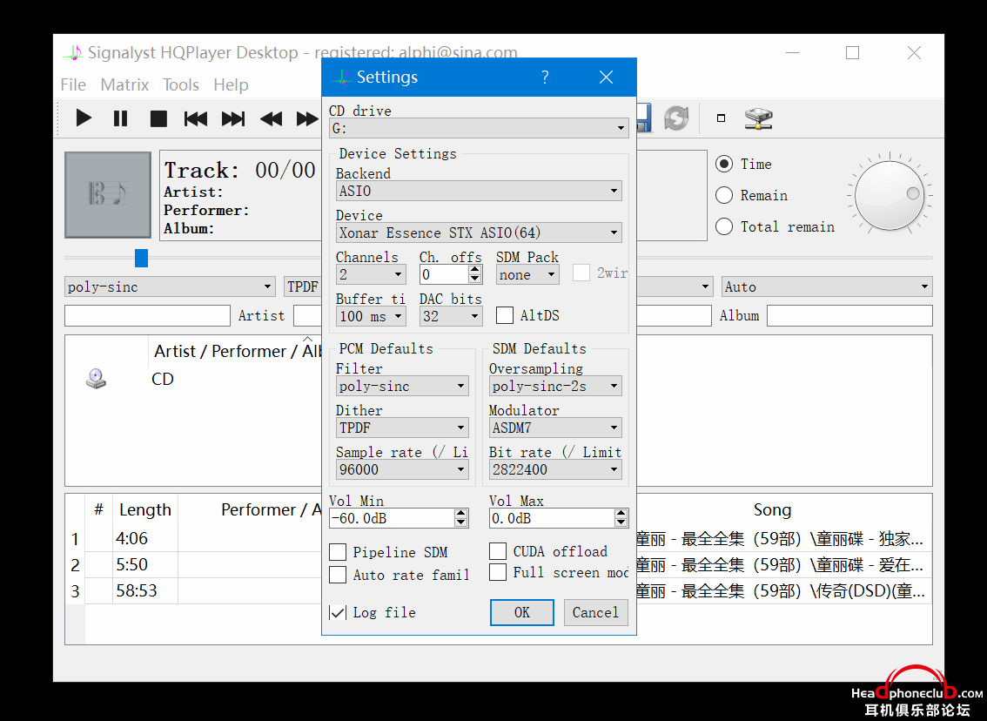987x721 pixels.
Task: Open the network drive icon in toolbar
Action: pos(758,118)
